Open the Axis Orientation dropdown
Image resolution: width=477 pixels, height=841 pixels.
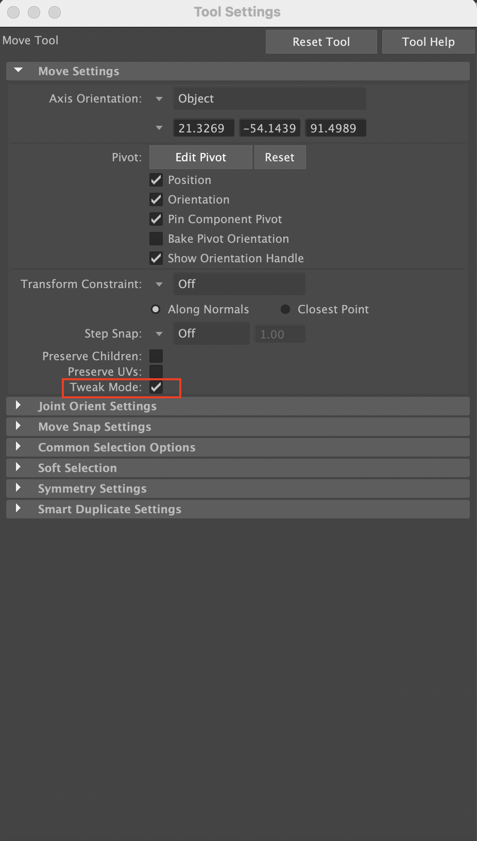click(160, 98)
